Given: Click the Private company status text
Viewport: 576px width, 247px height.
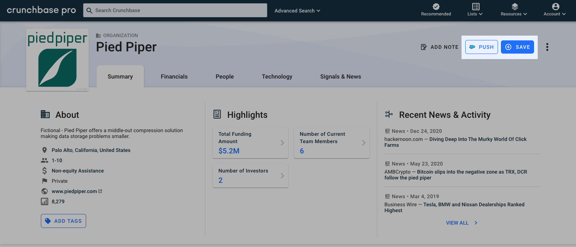Looking at the screenshot, I should 60,181.
